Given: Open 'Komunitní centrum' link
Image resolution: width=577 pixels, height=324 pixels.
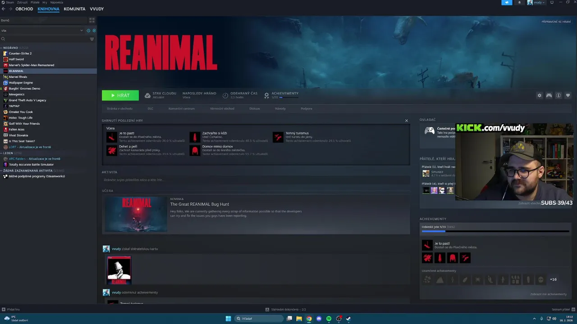Looking at the screenshot, I should (x=182, y=108).
